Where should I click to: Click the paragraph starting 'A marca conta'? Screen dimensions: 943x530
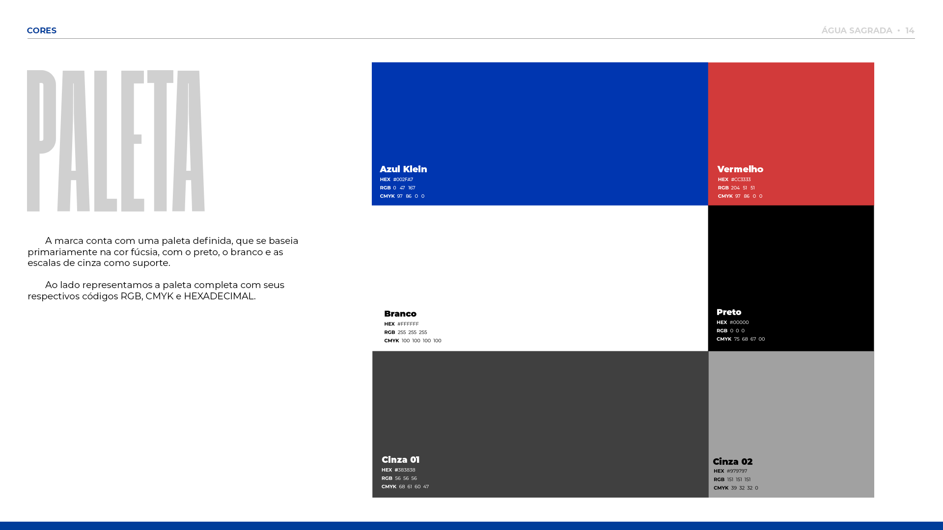(x=163, y=252)
